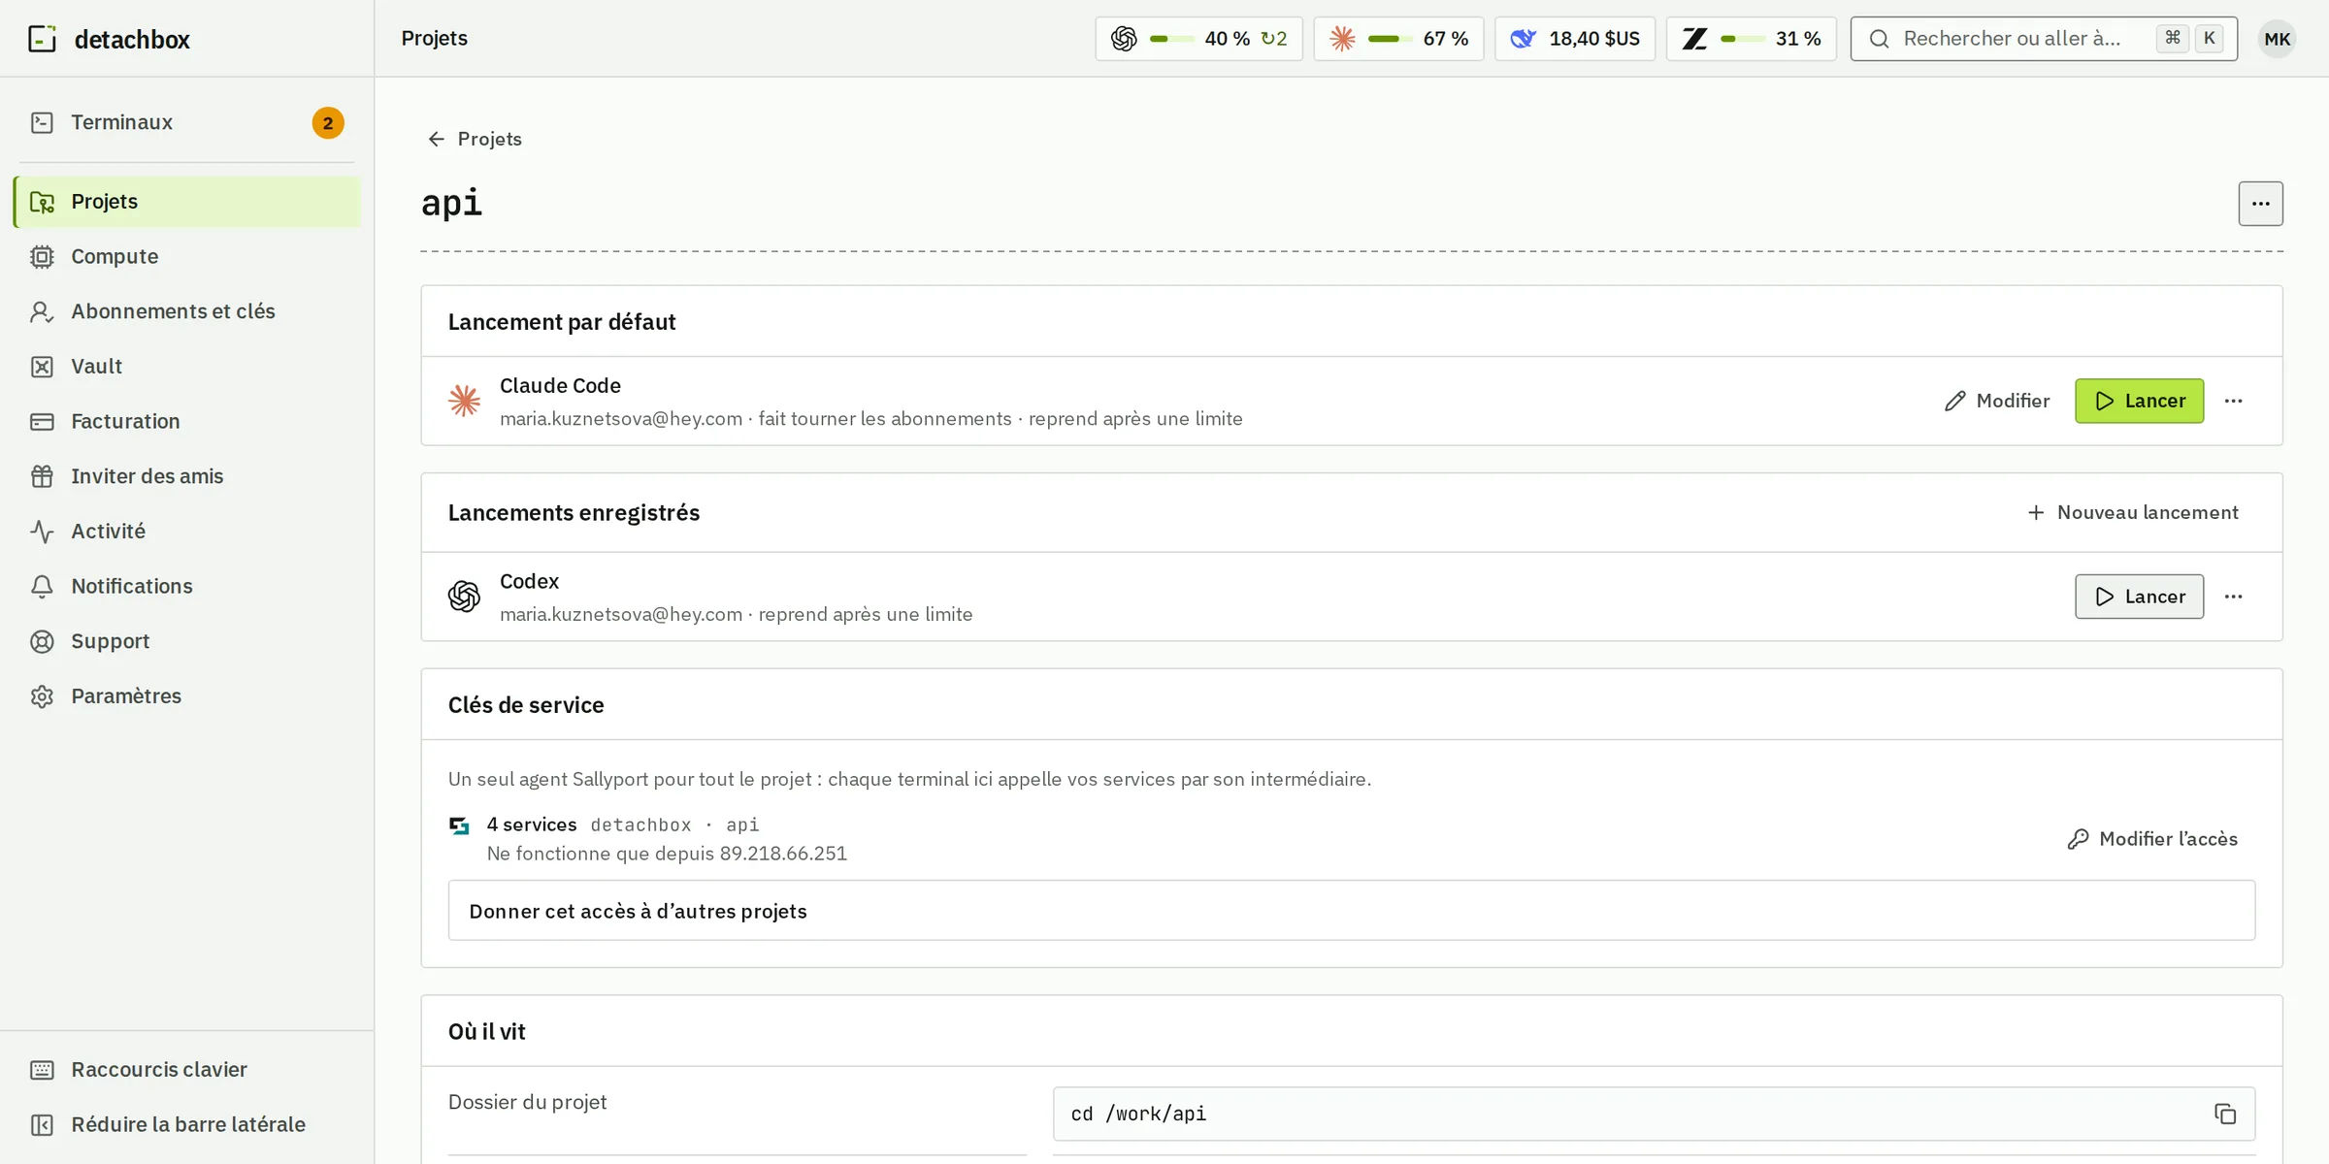
Task: Click the orange badge showing 2 on Terminaux
Action: (x=328, y=123)
